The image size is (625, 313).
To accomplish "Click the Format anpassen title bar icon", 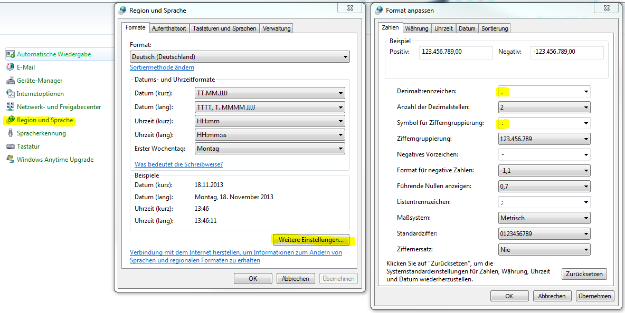I will pyautogui.click(x=378, y=11).
